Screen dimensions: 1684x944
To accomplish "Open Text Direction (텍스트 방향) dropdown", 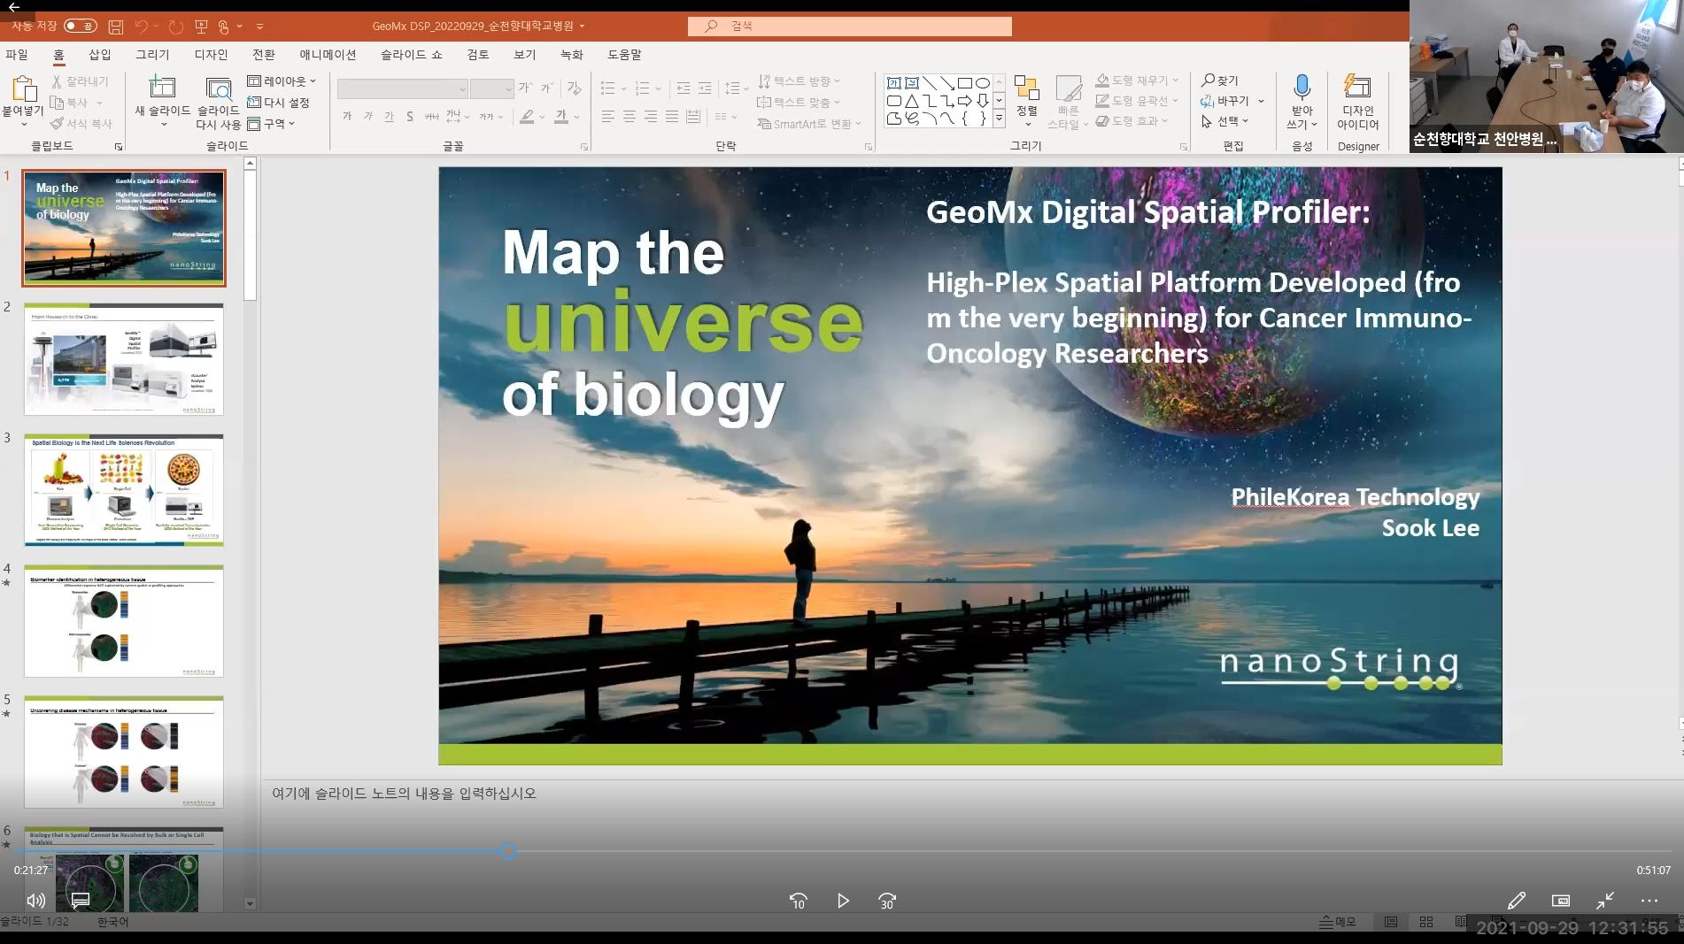I will point(799,81).
